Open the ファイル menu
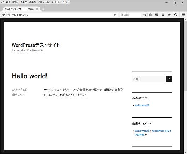Image resolution: width=187 pixels, height=154 pixels. click(x=5, y=2)
